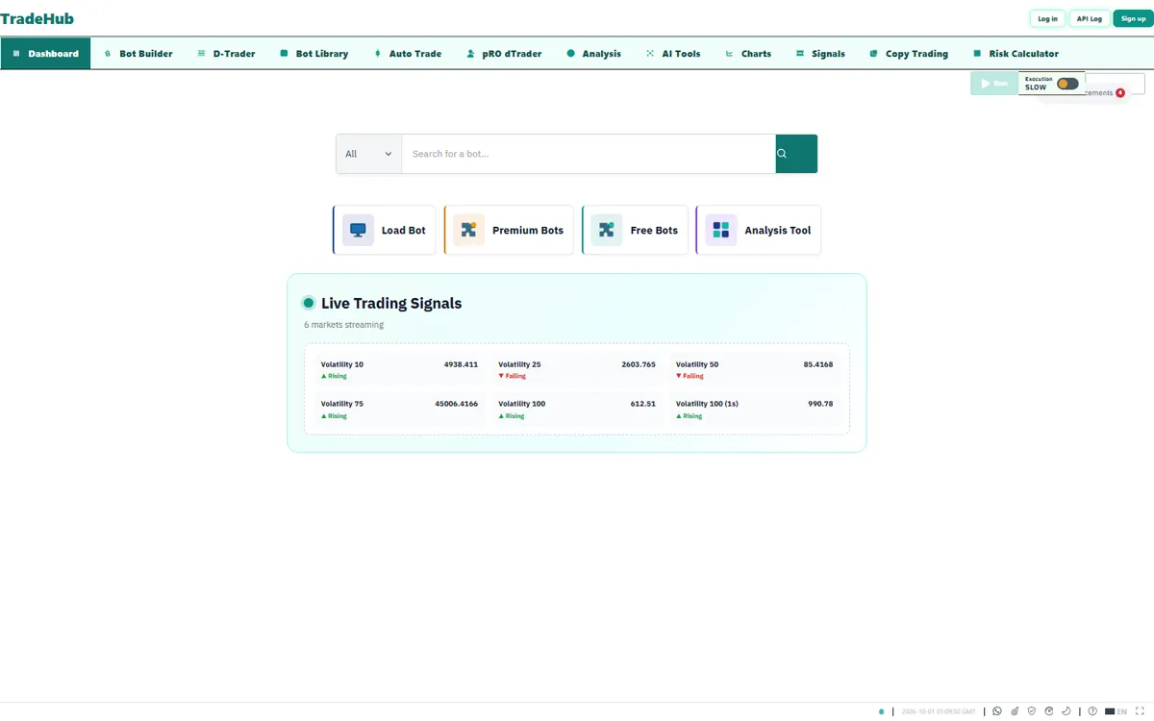1154x721 pixels.
Task: Click the announcements badge showing 4
Action: click(1120, 93)
